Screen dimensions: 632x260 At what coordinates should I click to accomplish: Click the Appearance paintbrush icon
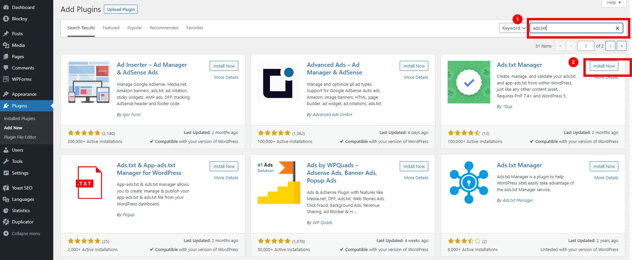6,94
